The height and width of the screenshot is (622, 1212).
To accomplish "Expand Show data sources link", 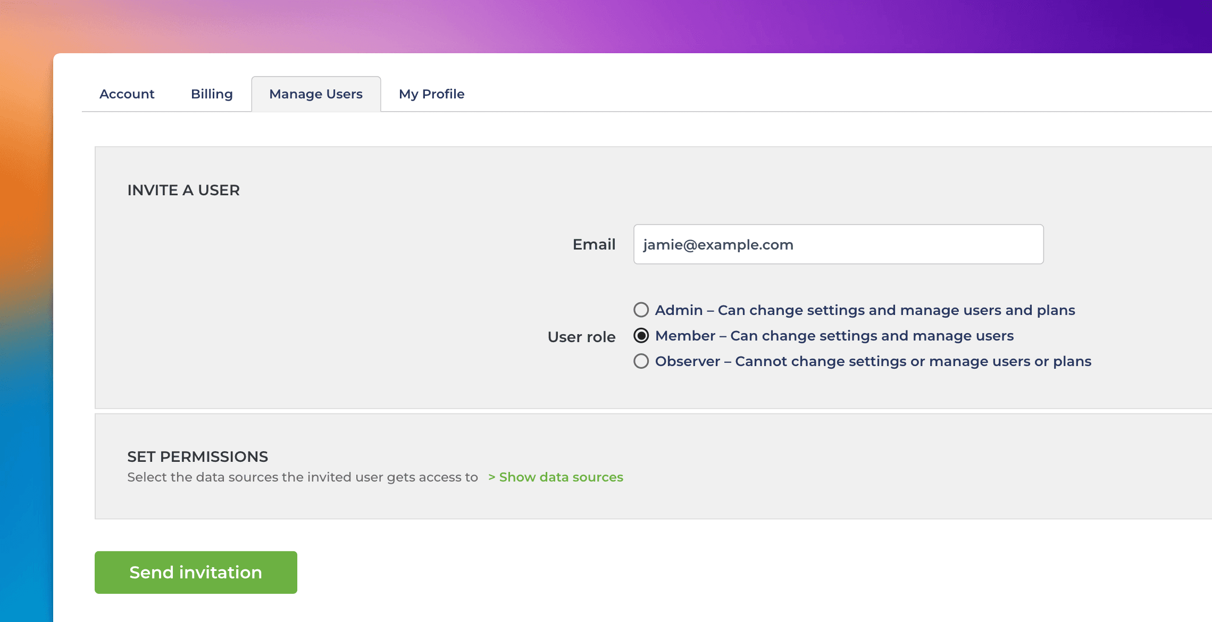I will pyautogui.click(x=561, y=477).
